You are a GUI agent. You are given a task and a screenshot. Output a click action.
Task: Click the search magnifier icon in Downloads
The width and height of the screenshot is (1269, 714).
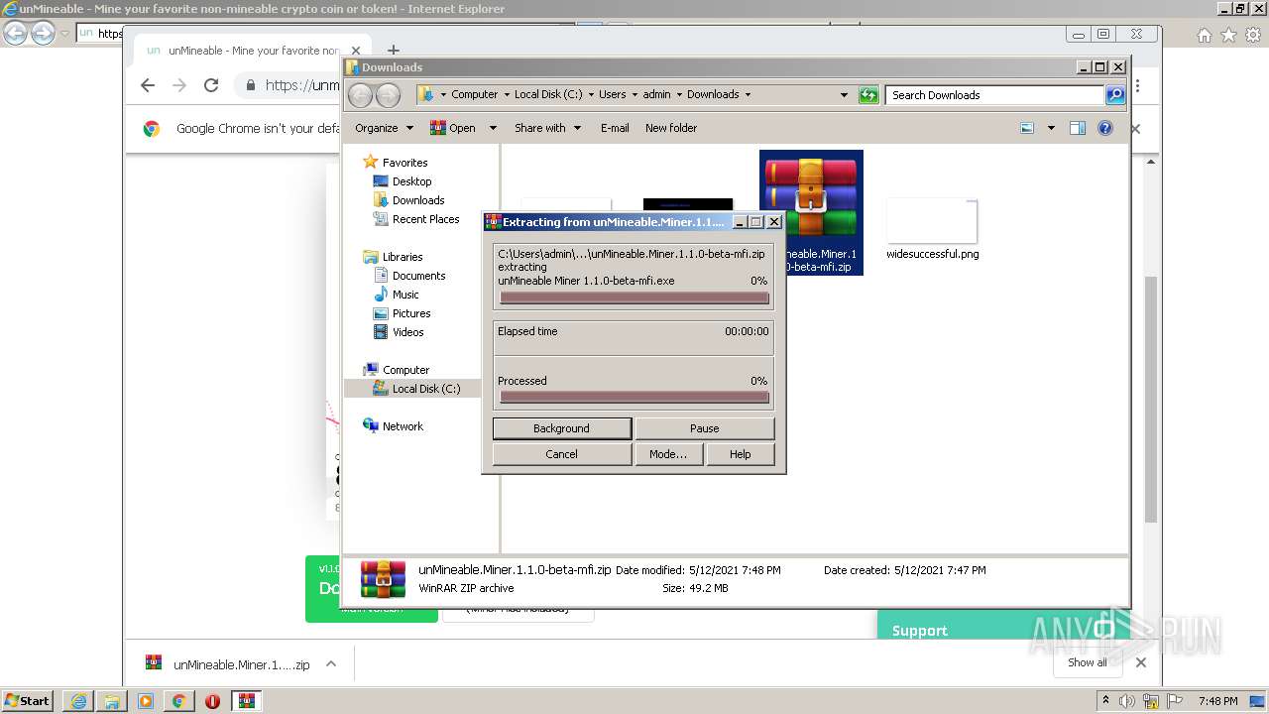coord(1115,95)
